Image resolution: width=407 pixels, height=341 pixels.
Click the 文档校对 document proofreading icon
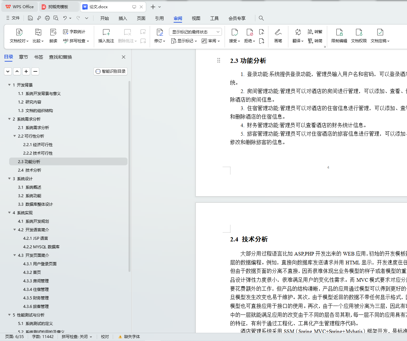pyautogui.click(x=19, y=32)
